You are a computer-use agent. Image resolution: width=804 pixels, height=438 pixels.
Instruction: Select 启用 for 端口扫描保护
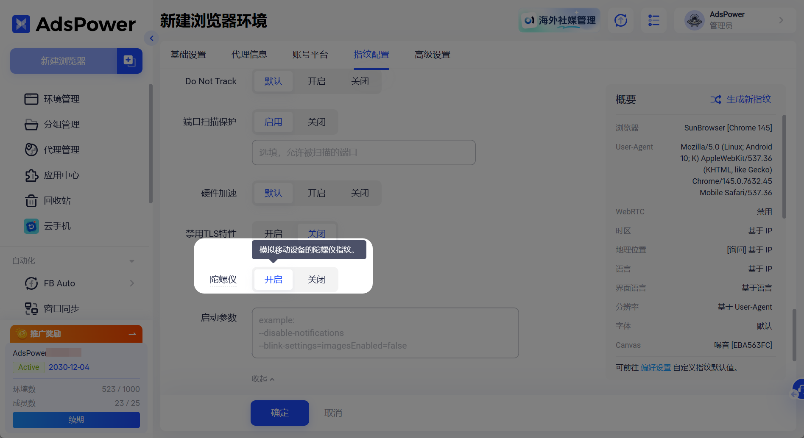click(x=274, y=122)
